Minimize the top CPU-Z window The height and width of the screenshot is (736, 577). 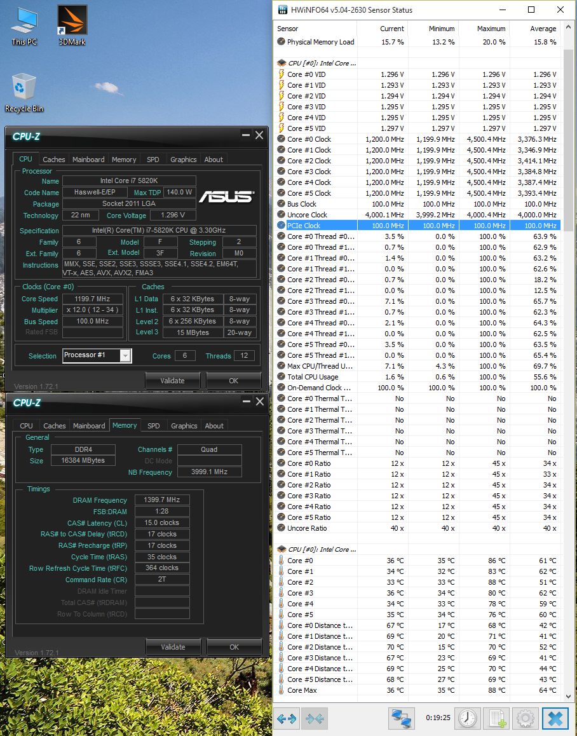tap(245, 135)
